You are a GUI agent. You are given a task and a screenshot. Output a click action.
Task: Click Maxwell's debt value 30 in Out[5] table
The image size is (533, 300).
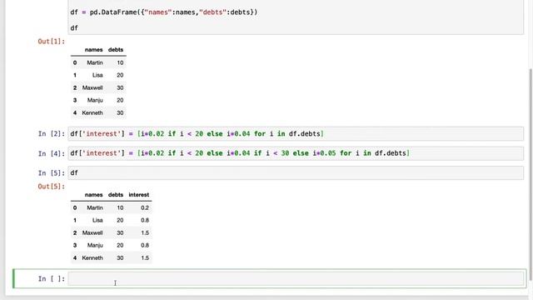(x=120, y=233)
